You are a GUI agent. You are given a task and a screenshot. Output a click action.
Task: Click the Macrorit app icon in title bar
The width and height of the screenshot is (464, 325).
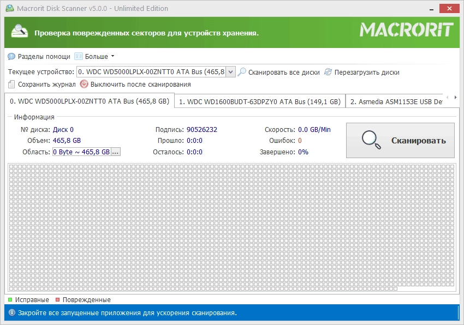click(10, 8)
